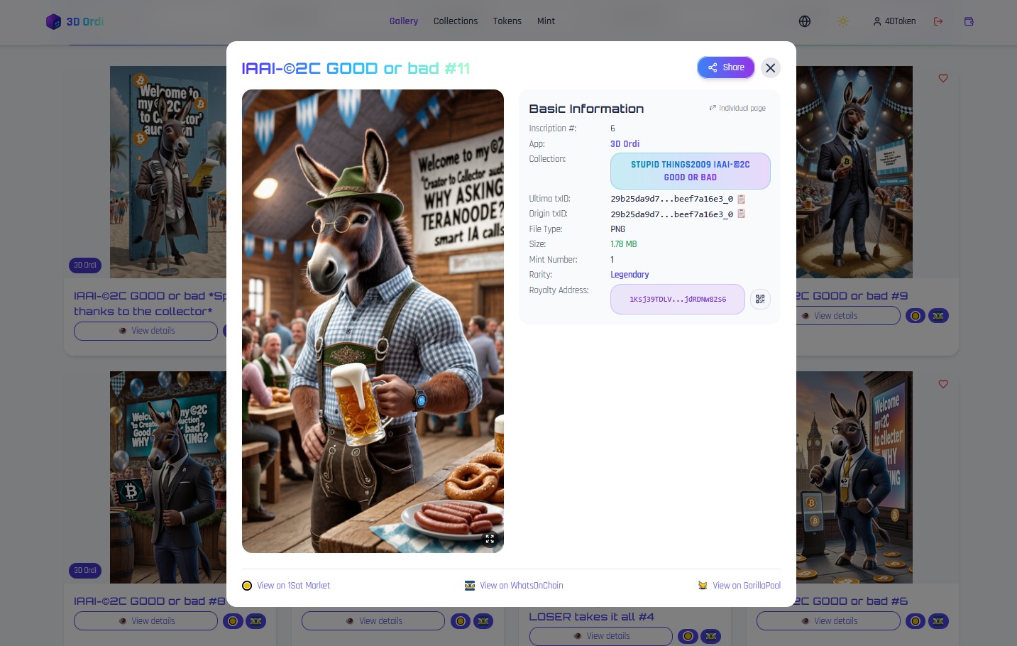Image resolution: width=1017 pixels, height=646 pixels.
Task: Click the dialog title 'GOOD or bad #11'
Action: tap(356, 69)
